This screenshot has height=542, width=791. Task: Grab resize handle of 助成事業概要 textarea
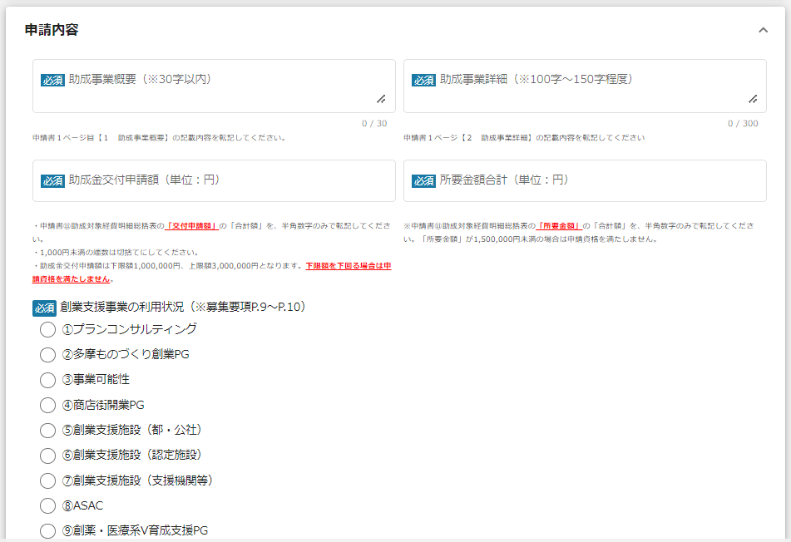381,99
